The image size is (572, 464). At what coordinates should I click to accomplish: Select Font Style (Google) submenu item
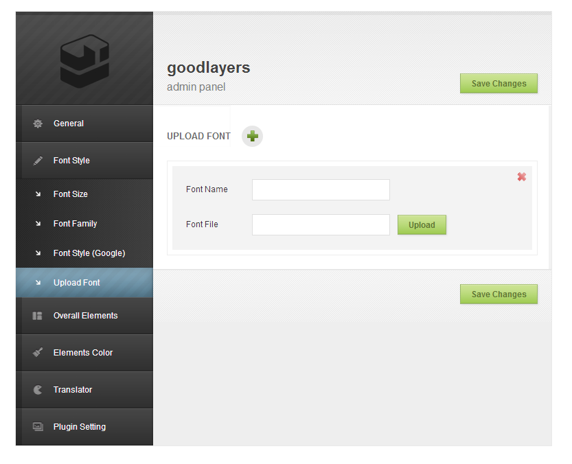click(84, 253)
